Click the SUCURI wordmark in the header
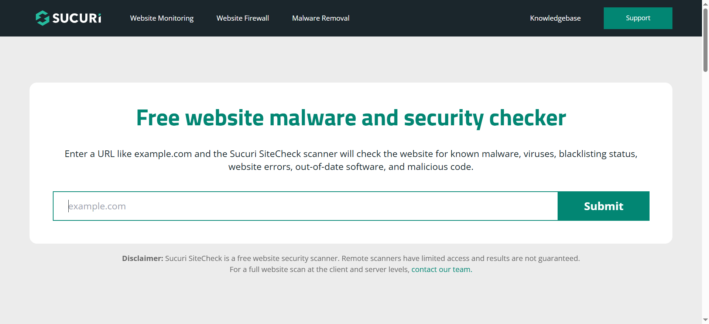This screenshot has width=709, height=324. click(76, 18)
